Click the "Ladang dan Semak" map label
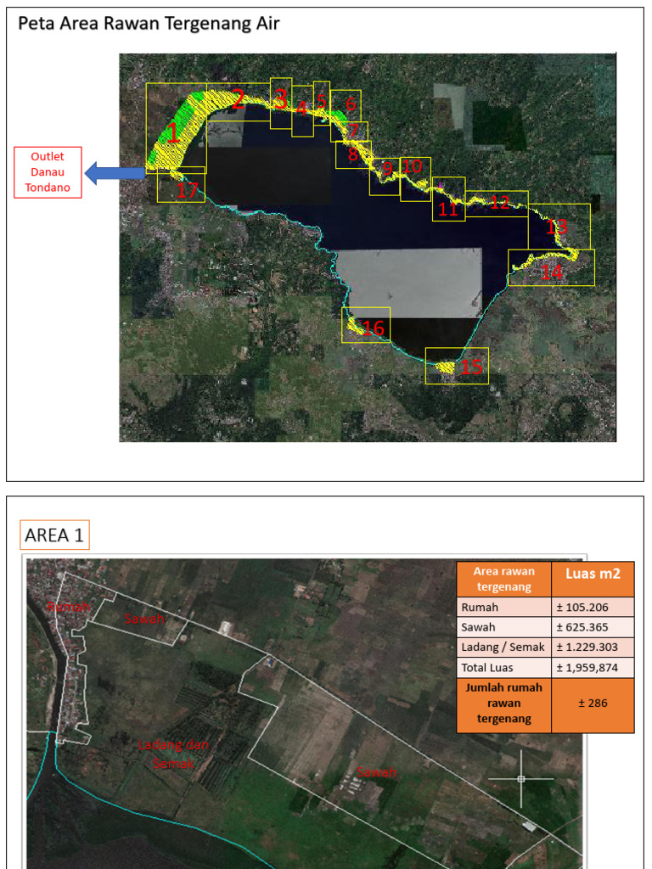The width and height of the screenshot is (652, 869). (x=173, y=754)
